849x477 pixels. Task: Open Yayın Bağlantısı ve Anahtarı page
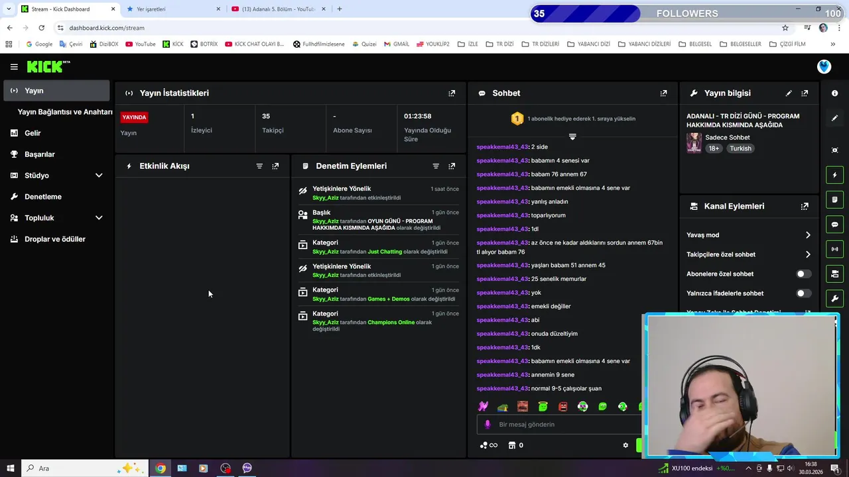pos(65,112)
